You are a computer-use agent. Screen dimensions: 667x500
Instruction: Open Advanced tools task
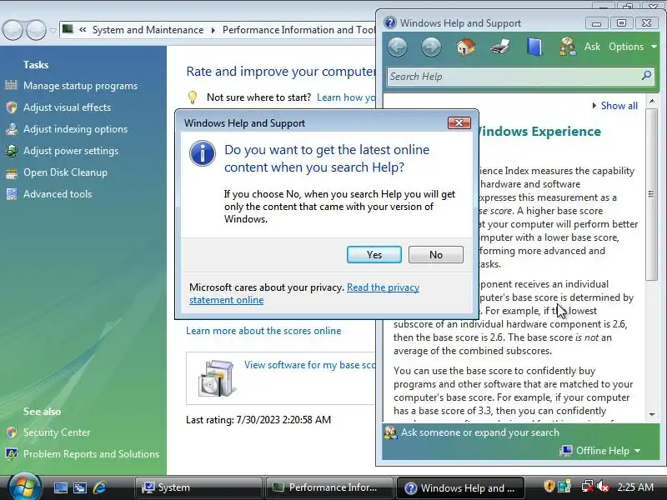point(58,194)
